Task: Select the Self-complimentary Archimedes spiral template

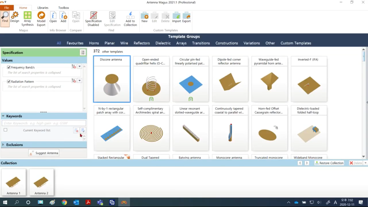Action: click(151, 128)
